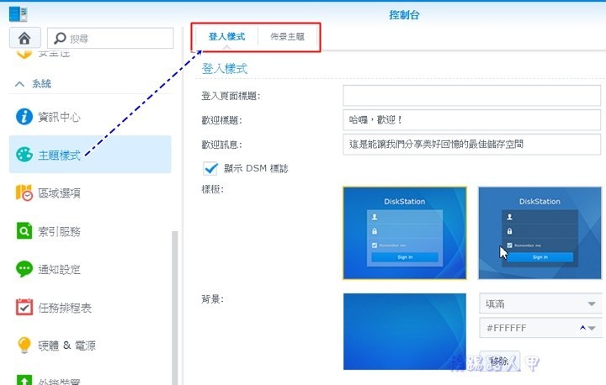This screenshot has width=606, height=385.
Task: Toggle the 顯示 DSM 標誌 checkbox
Action: coord(210,168)
